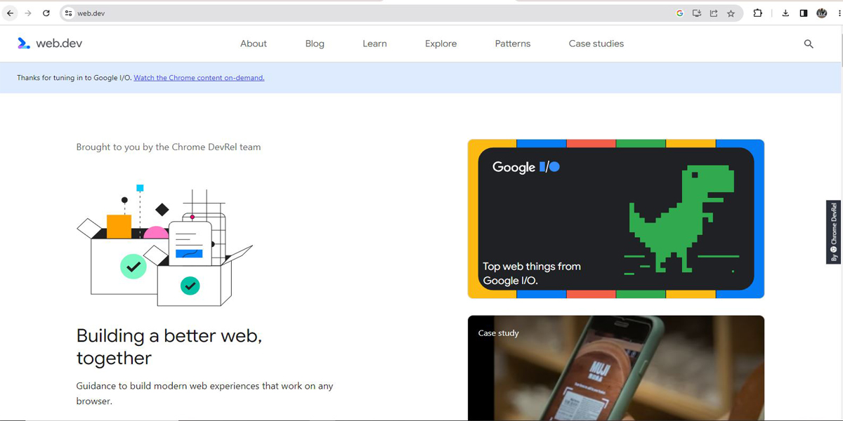Viewport: 843px width, 421px height.
Task: Toggle the Chrome side panel
Action: coord(804,13)
